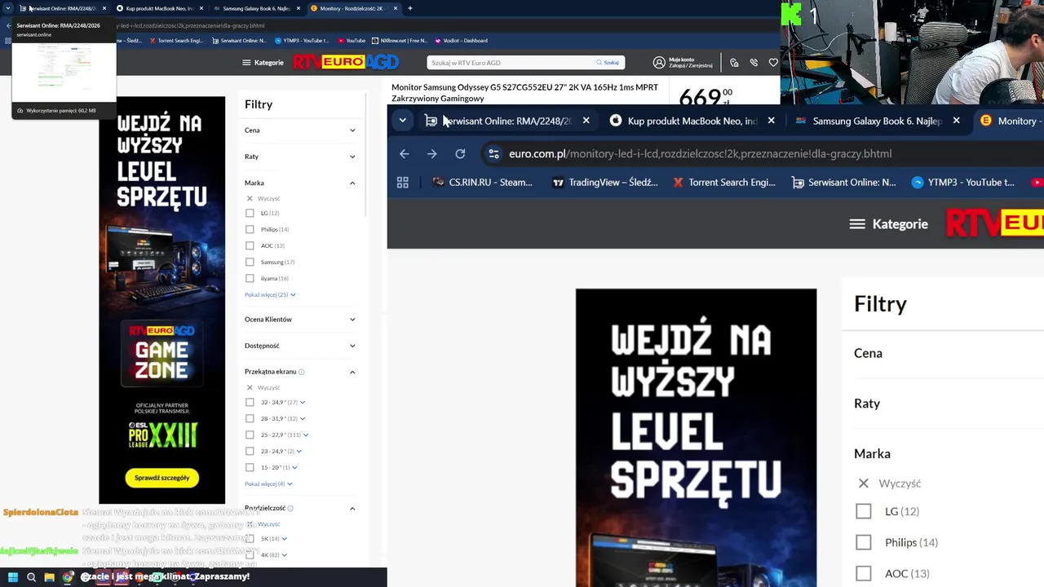Expand Dostępność filter section
Viewport: 1044px width, 587px height.
coord(352,346)
